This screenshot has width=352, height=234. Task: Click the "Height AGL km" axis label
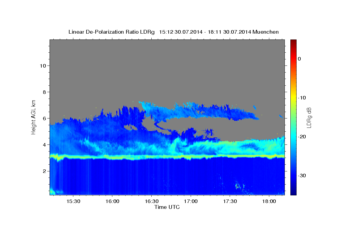coord(34,117)
